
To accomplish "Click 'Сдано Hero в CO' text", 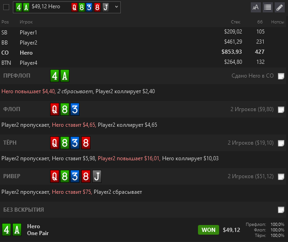I will tap(253, 76).
